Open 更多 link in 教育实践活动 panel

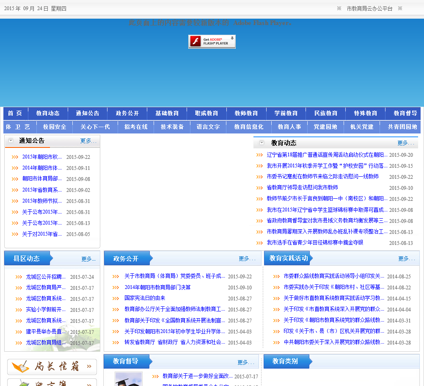(406, 258)
